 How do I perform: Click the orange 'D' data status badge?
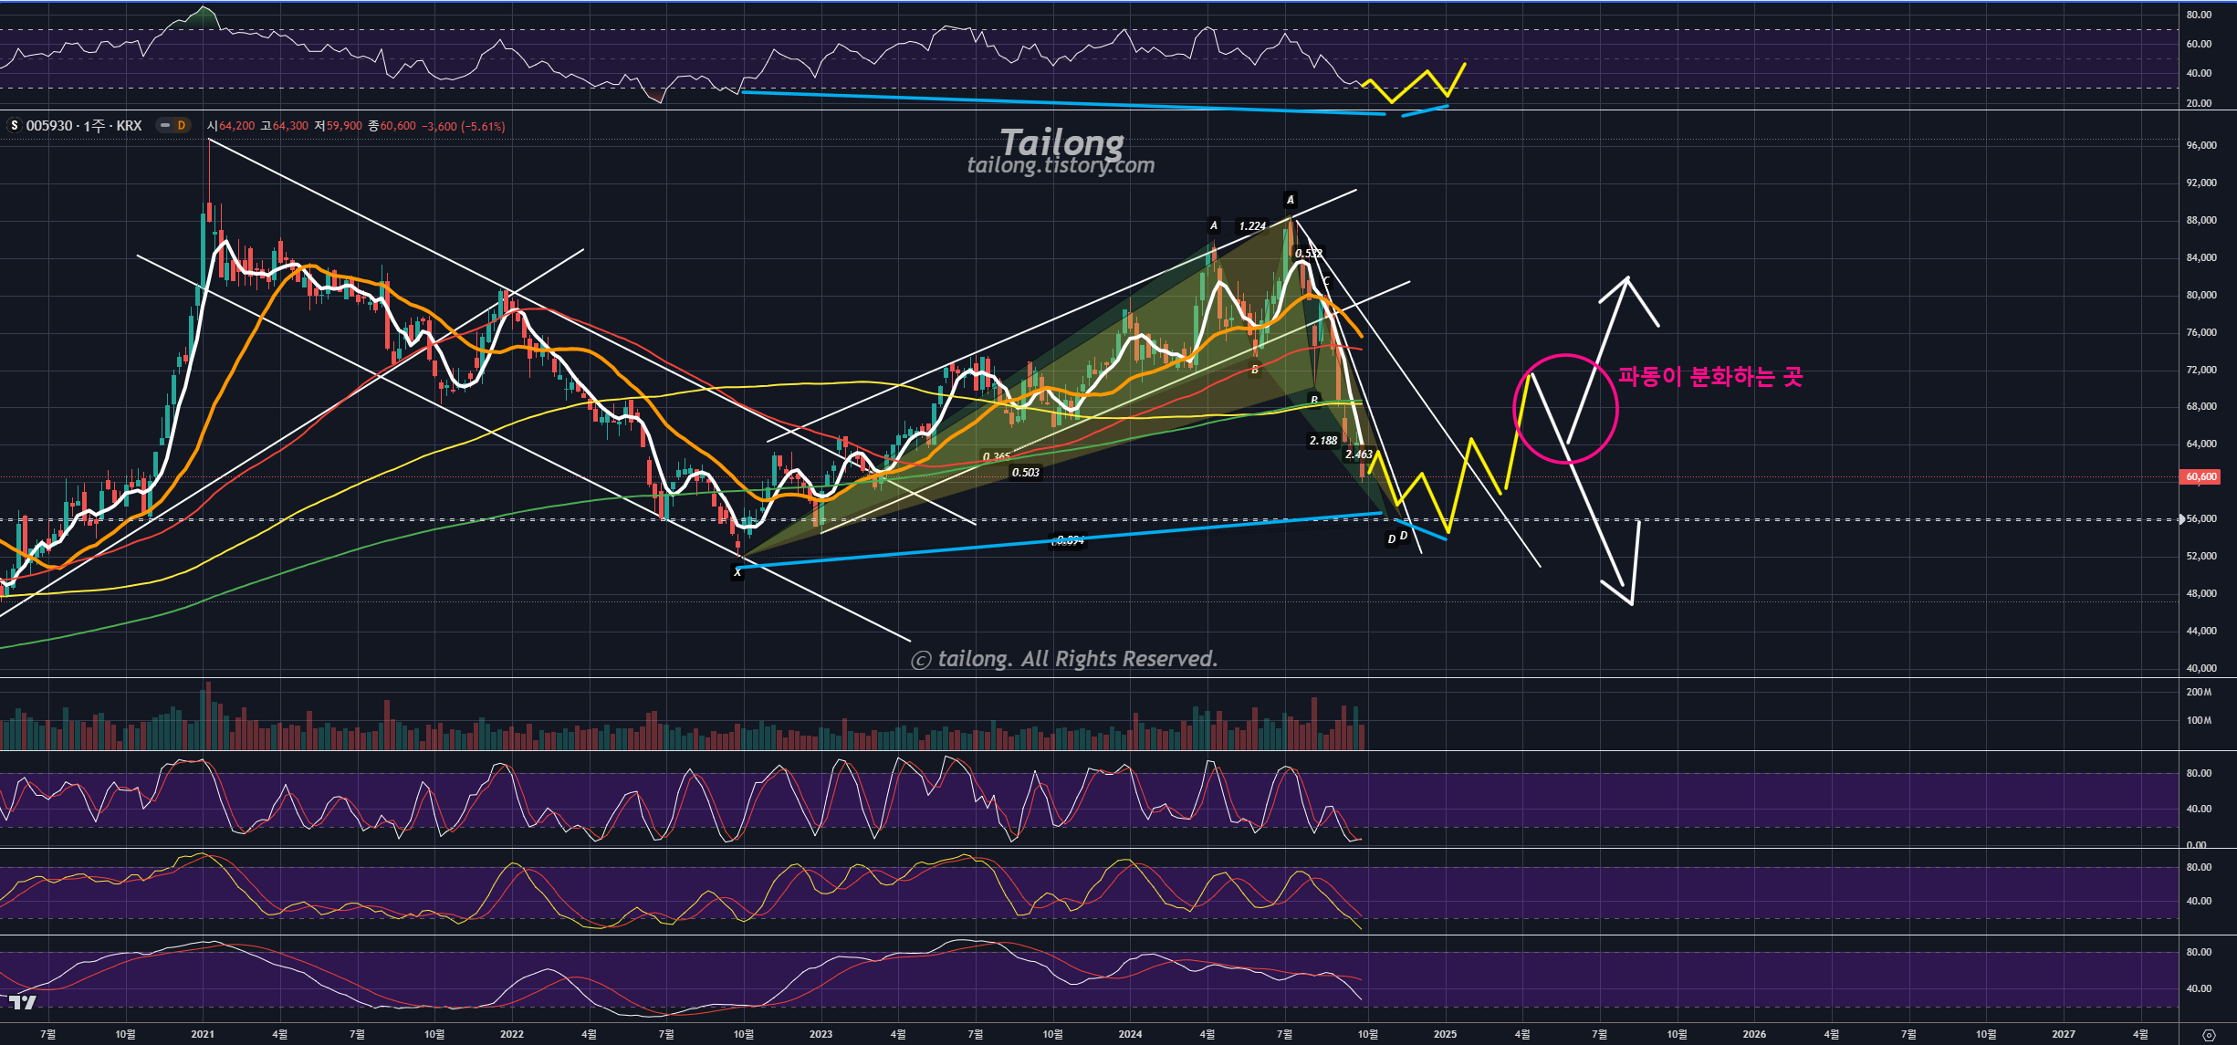(x=181, y=126)
